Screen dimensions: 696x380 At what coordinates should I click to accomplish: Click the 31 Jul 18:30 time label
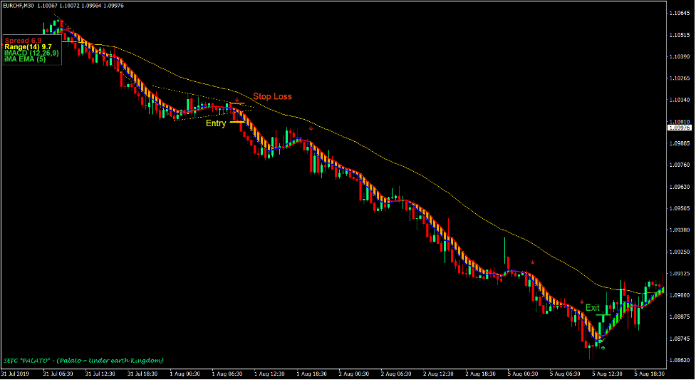point(142,374)
